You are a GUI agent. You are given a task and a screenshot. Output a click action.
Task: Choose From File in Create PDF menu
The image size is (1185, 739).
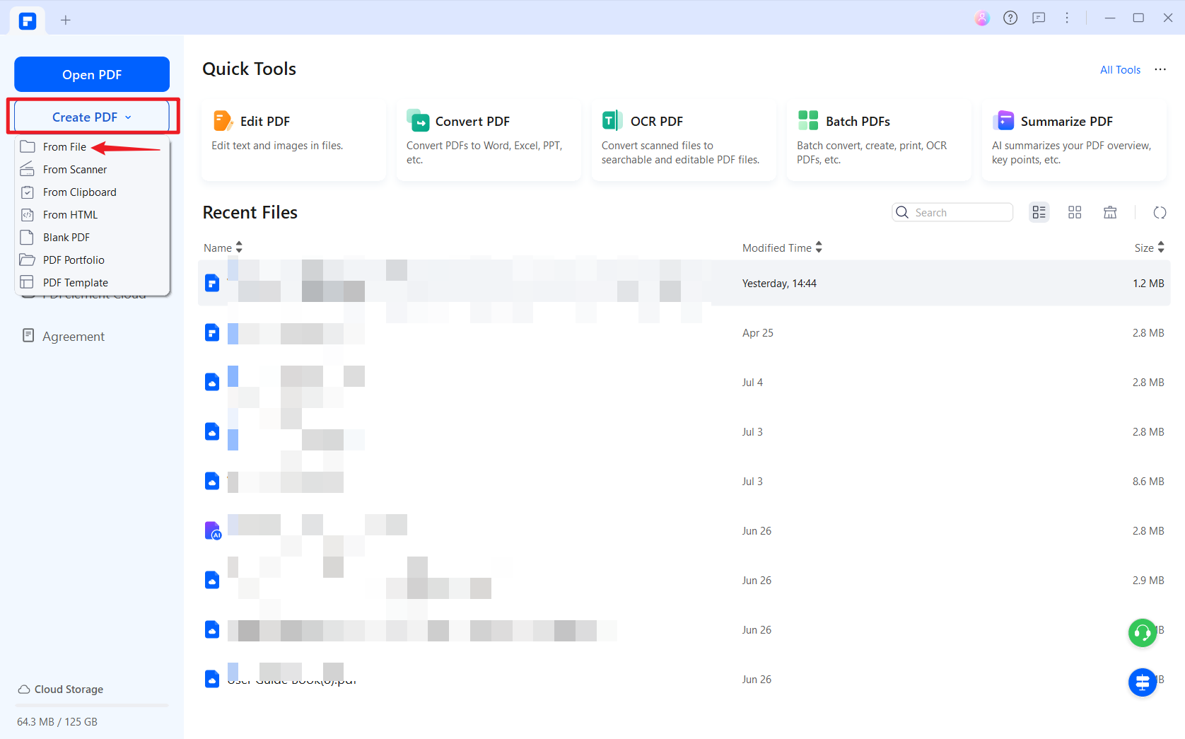click(x=92, y=146)
